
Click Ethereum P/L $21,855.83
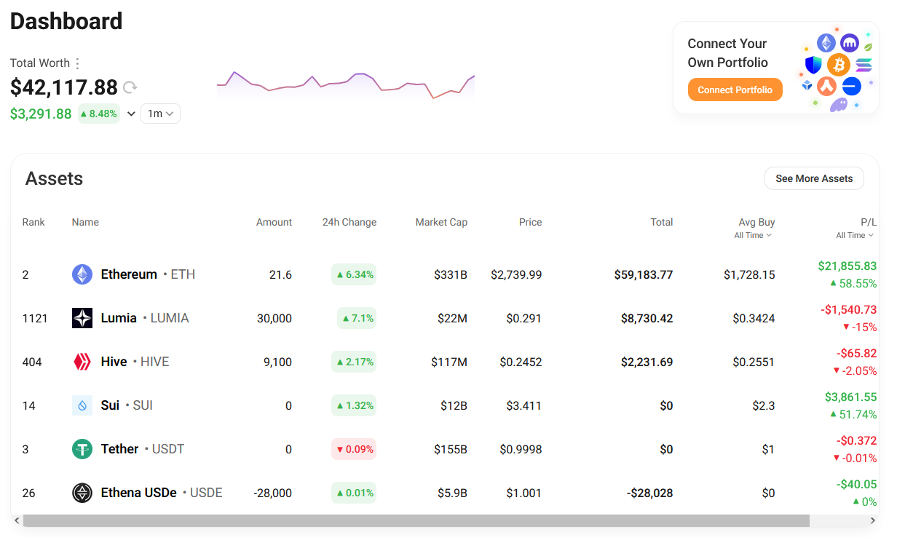pos(847,266)
